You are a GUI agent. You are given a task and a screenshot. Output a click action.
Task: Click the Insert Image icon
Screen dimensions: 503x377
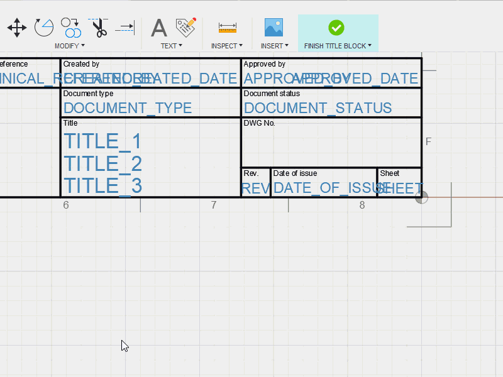pyautogui.click(x=274, y=27)
